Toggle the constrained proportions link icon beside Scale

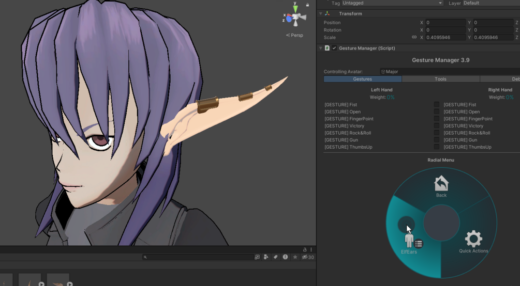tap(414, 37)
